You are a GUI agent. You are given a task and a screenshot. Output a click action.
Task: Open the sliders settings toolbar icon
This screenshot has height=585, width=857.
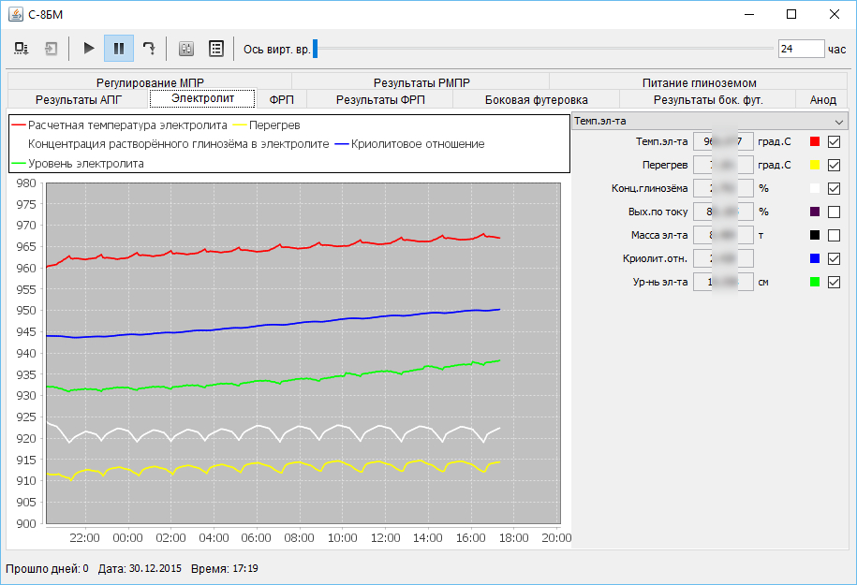pyautogui.click(x=185, y=49)
